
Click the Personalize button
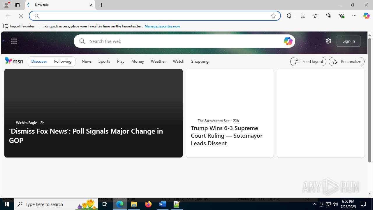point(346,62)
